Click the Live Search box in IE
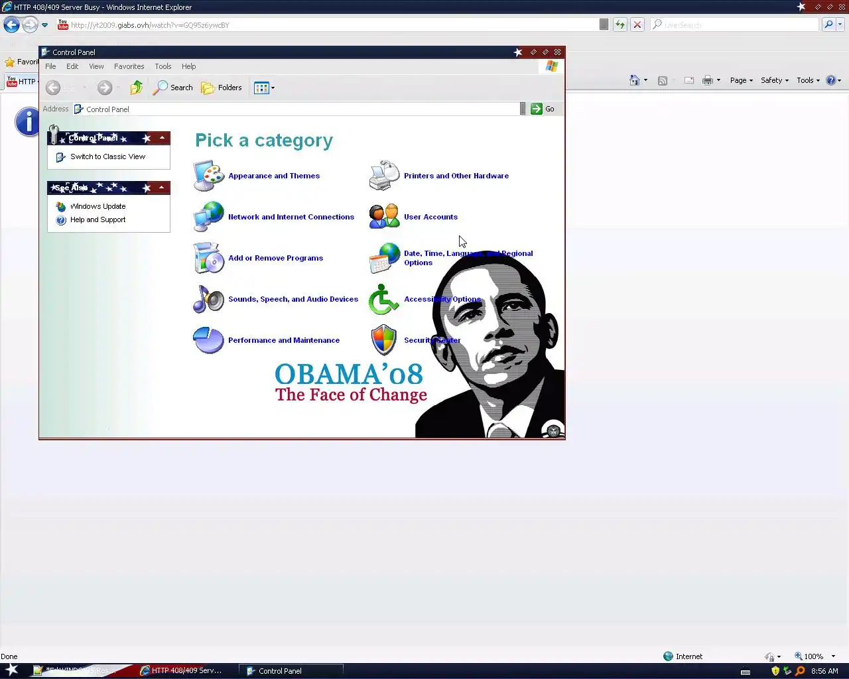The width and height of the screenshot is (849, 679). tap(735, 25)
